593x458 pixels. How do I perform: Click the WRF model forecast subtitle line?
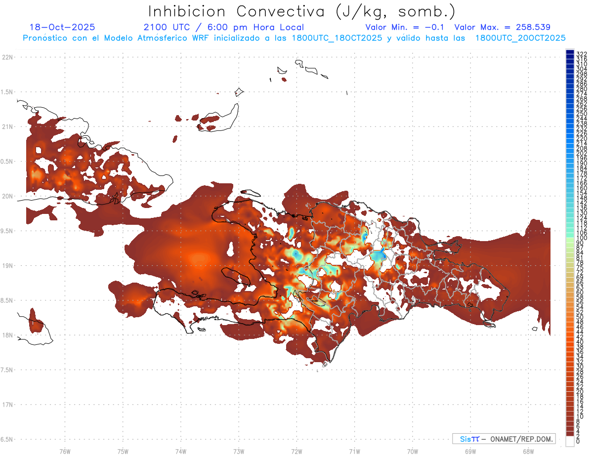coord(294,38)
